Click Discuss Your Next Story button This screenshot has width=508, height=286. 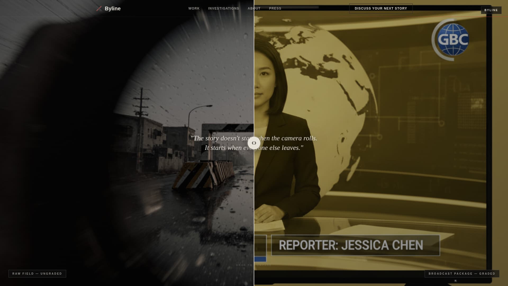pos(381,8)
